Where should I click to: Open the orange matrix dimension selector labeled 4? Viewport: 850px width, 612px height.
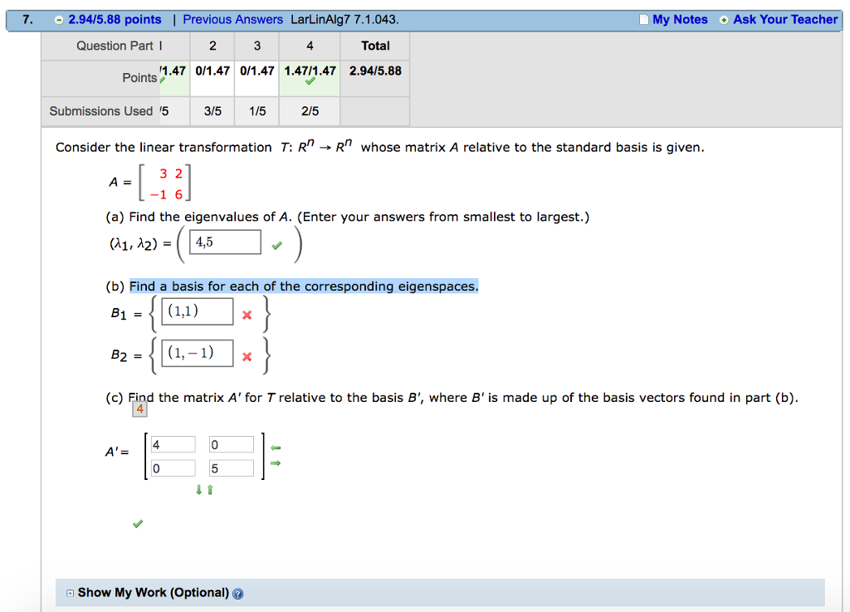coord(141,409)
